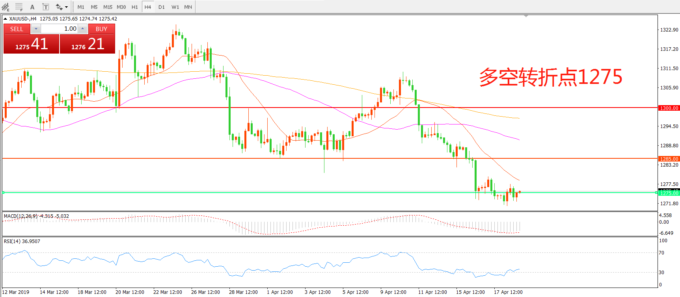
Task: Open the arrows tool dropdown arrow
Action: pos(66,7)
